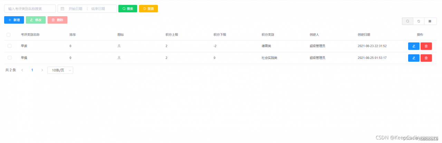The image size is (442, 143).
Task: Click the date 2021-08-23 22:31:52
Action: click(x=372, y=46)
